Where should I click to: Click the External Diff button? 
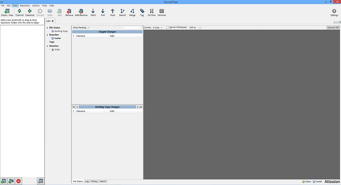[x=333, y=27]
